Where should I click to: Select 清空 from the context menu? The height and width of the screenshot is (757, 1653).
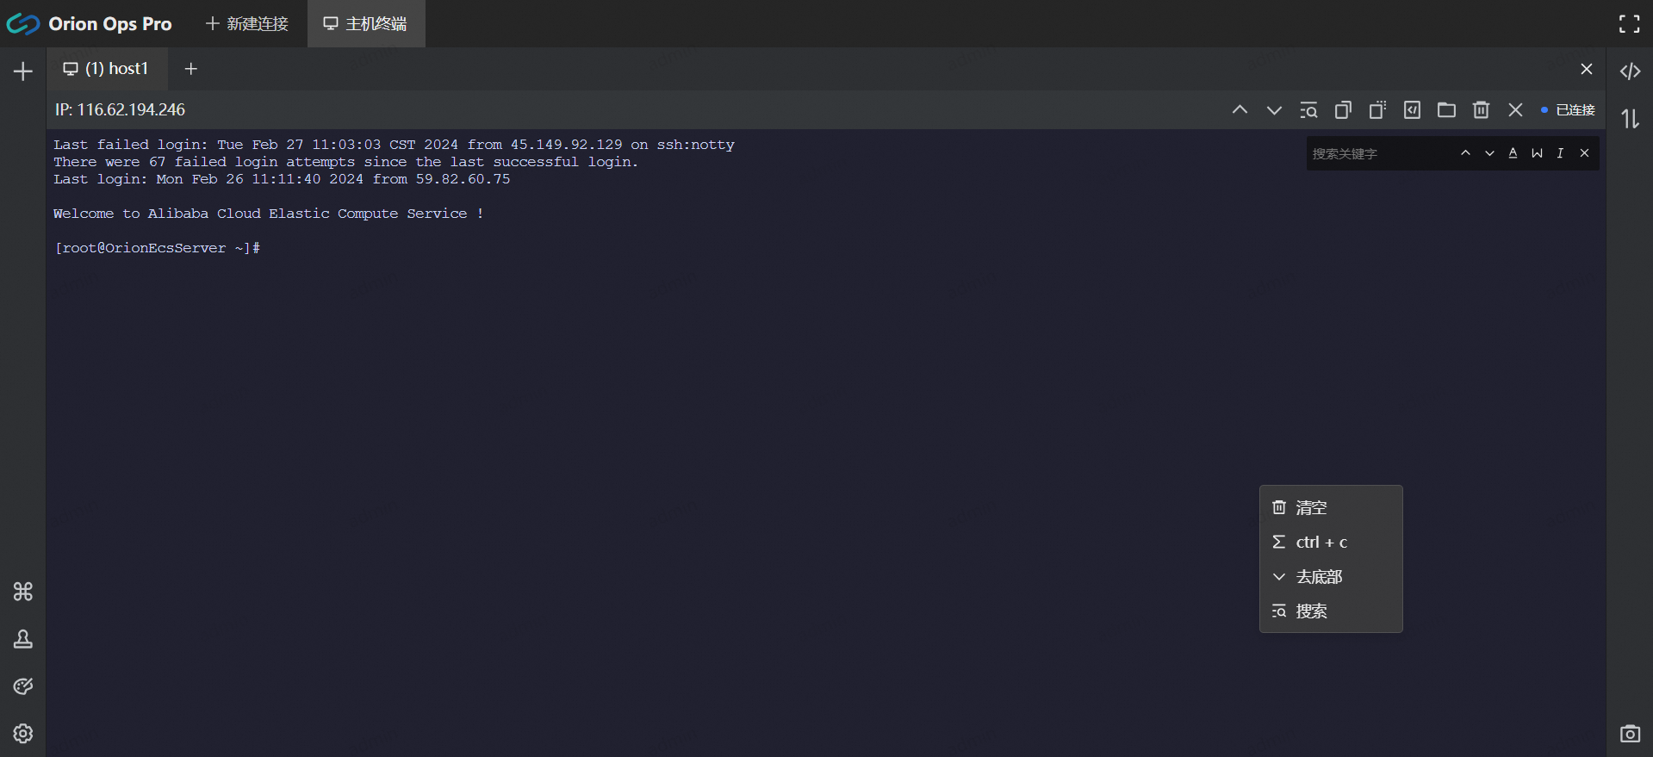click(1311, 508)
